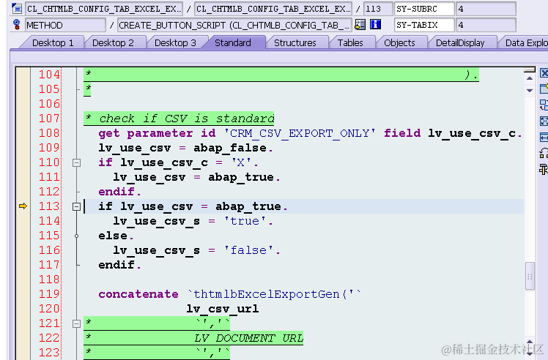Viewport: 548px width, 360px height.
Task: Open the Structures tab
Action: (295, 42)
